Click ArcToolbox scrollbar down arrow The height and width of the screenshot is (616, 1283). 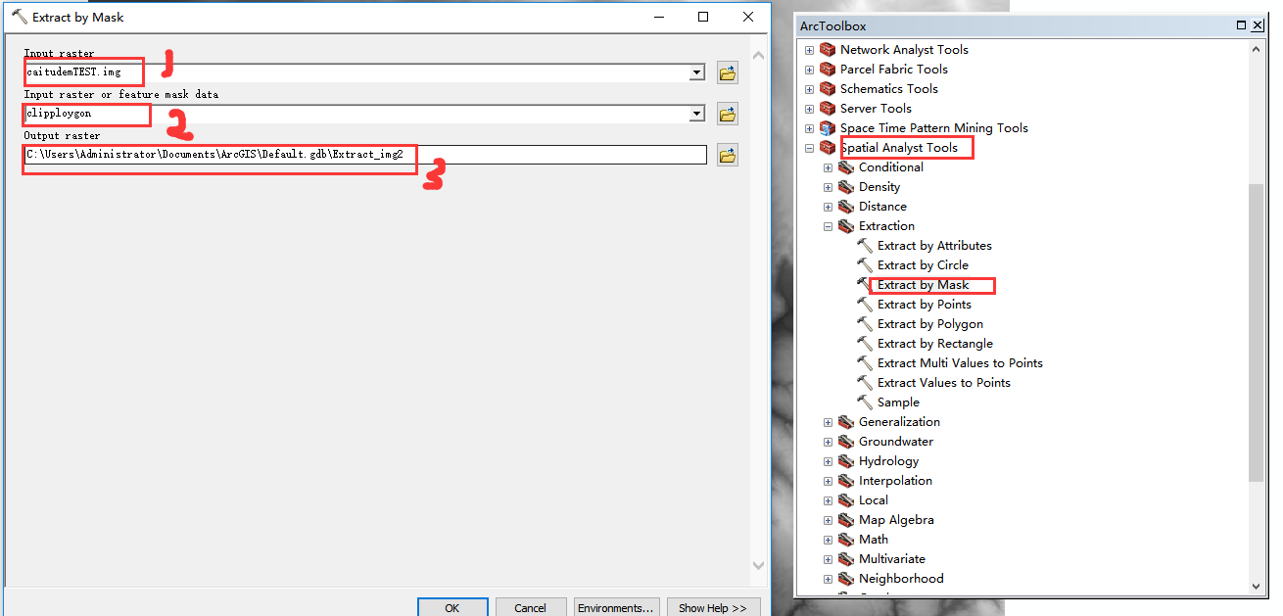tap(1257, 586)
